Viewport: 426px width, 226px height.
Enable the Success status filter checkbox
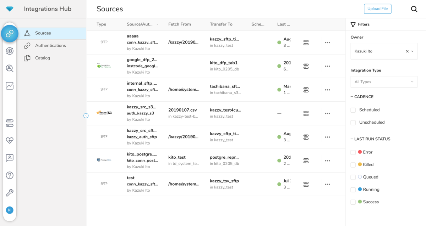pos(353,202)
